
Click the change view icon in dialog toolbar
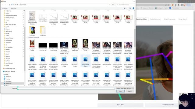click(125, 8)
